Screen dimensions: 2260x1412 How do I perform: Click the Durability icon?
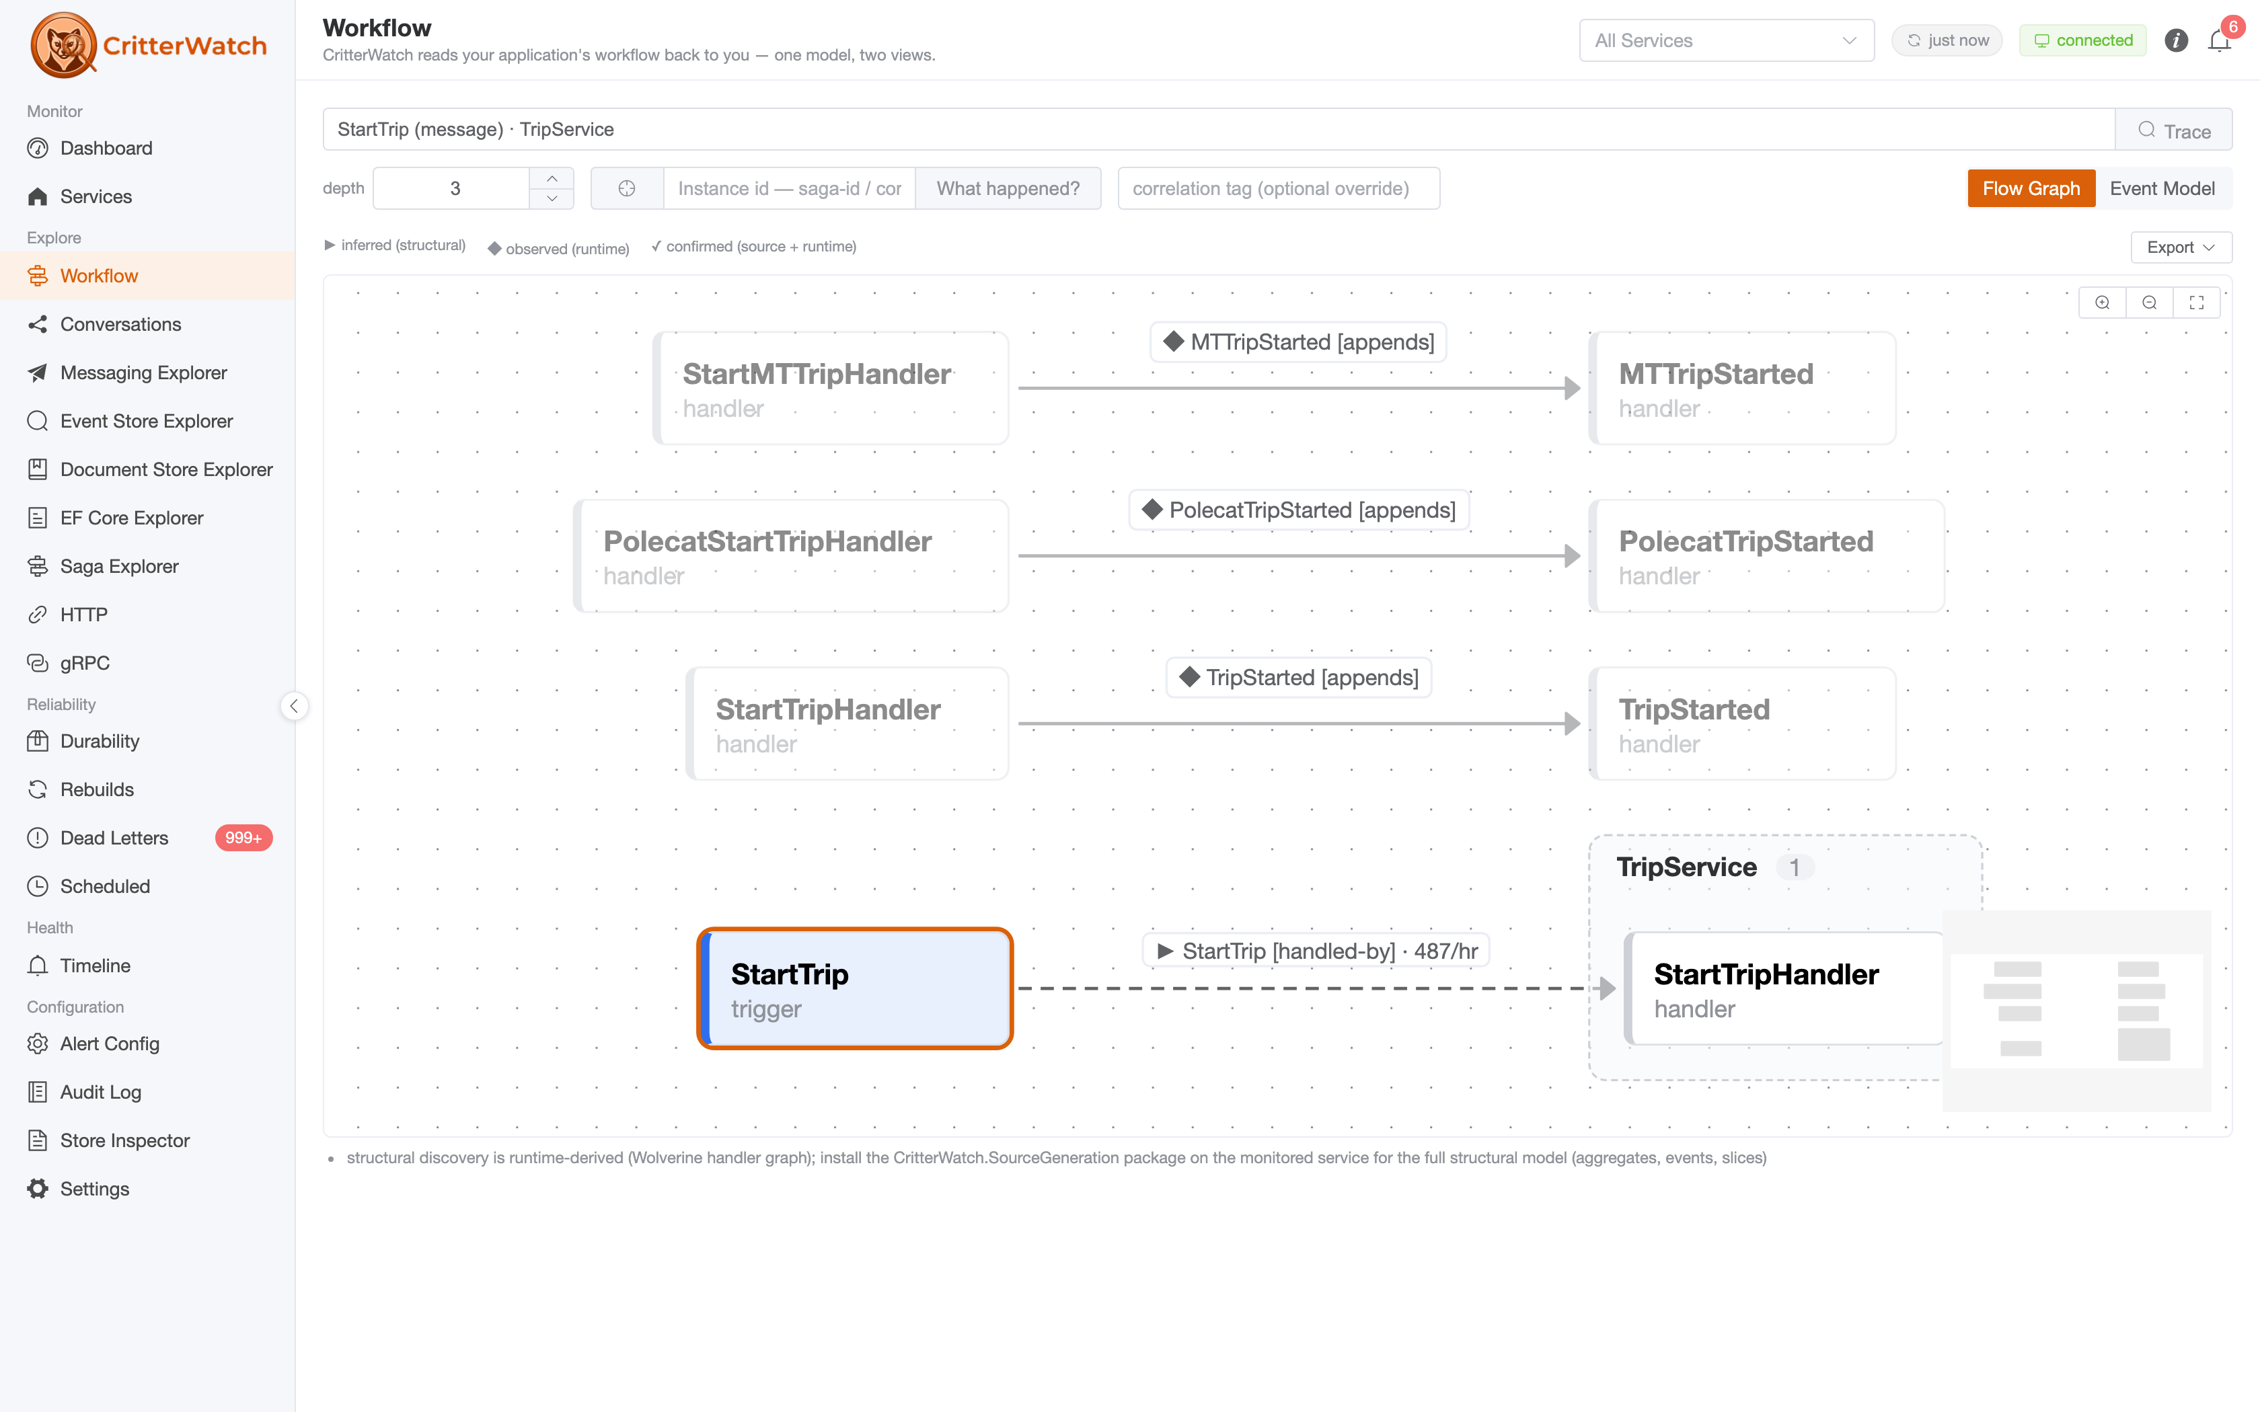coord(38,740)
